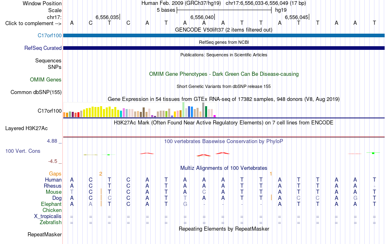Click the 6,556,045 ruler position
The width and height of the screenshot is (385, 244).
(296, 17)
